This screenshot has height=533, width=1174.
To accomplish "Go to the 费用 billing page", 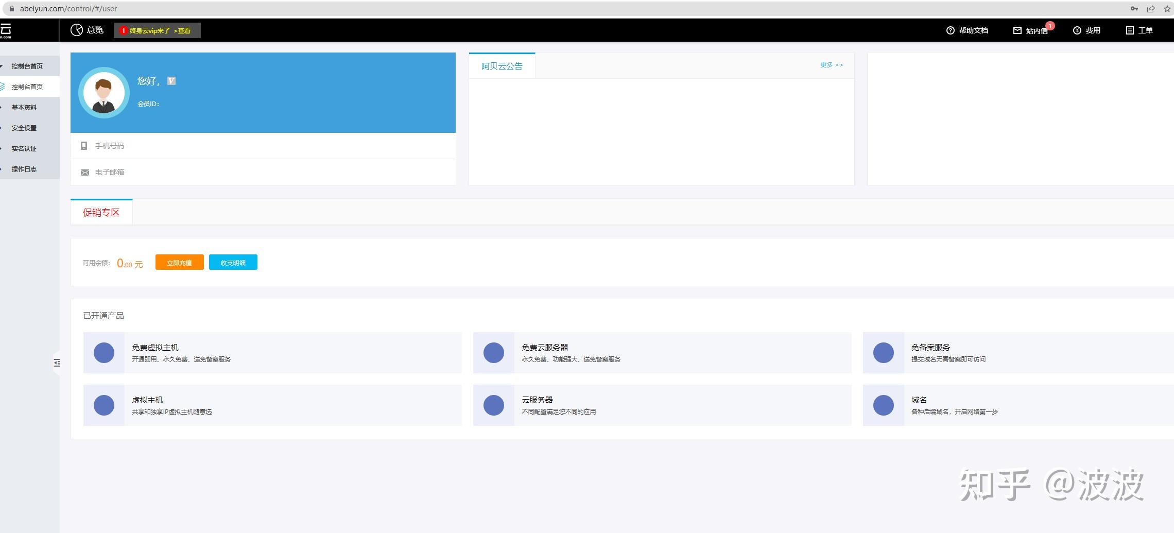I will [x=1087, y=30].
